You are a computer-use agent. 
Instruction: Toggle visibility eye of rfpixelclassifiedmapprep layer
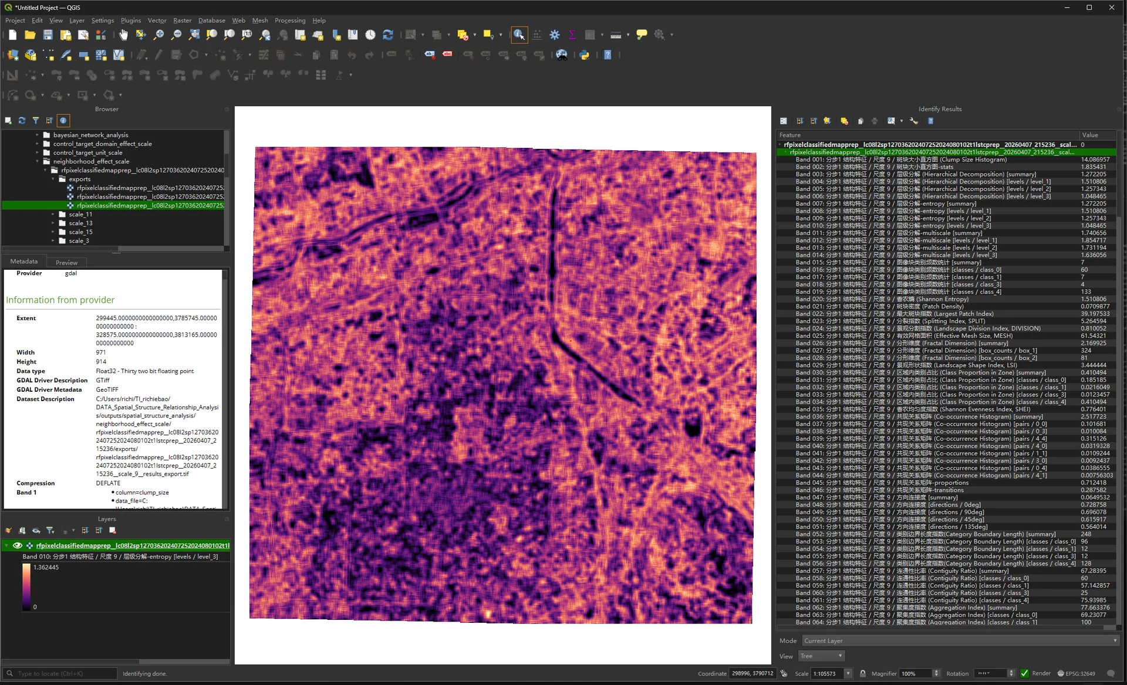tap(18, 546)
